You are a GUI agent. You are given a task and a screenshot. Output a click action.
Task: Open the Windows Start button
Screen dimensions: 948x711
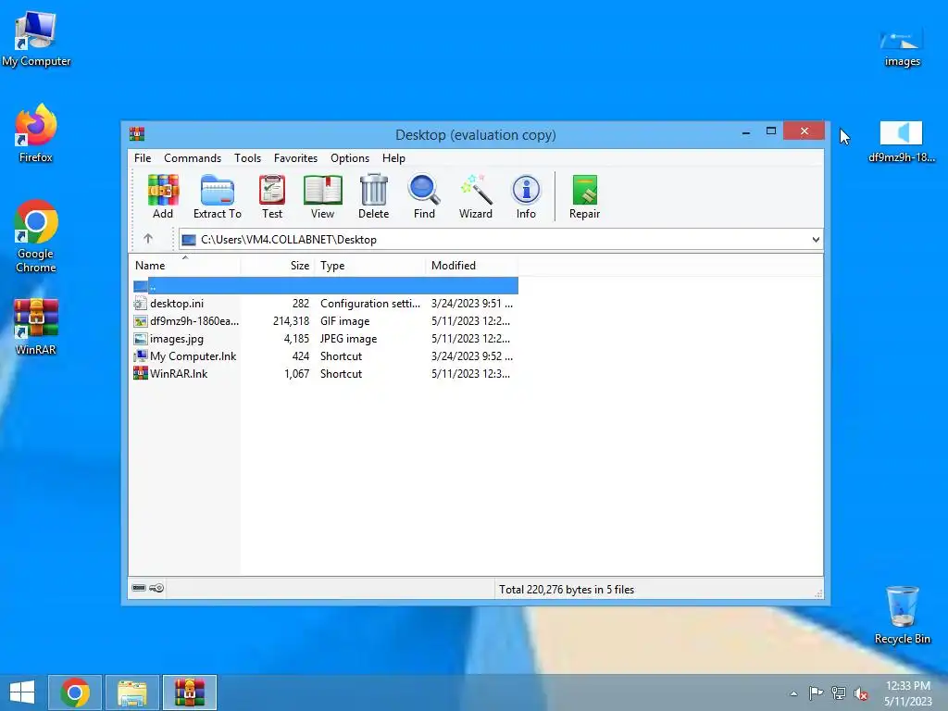pos(22,692)
